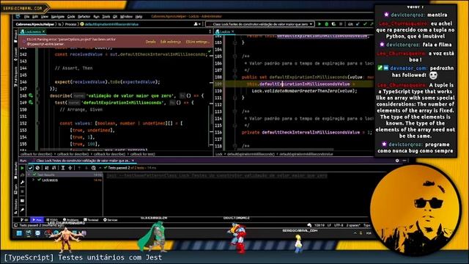Click Details link in ESLint error banner
This screenshot has width=469, height=264.
150,42
